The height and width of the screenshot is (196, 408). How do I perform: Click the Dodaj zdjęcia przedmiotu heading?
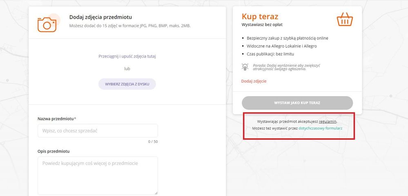[100, 17]
